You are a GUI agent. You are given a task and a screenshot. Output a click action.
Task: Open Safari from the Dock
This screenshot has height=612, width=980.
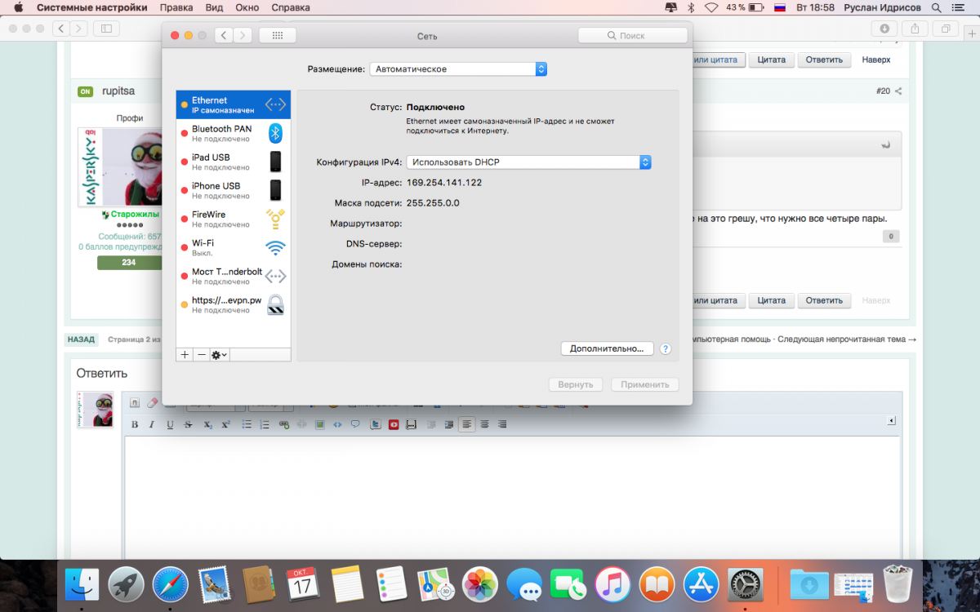[x=171, y=584]
